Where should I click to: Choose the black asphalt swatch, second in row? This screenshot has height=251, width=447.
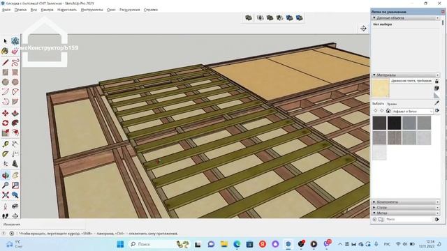click(394, 123)
